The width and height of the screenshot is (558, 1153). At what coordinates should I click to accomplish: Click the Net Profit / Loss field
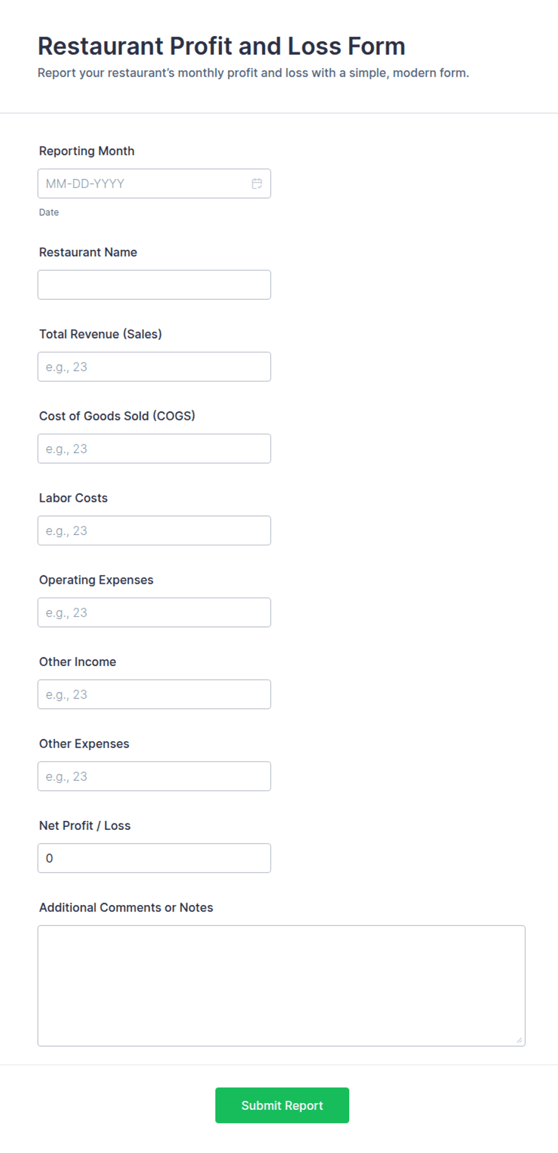154,858
